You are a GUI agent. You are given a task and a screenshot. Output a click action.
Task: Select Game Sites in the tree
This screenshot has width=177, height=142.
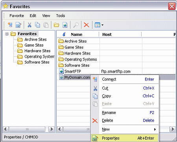pos(34,45)
